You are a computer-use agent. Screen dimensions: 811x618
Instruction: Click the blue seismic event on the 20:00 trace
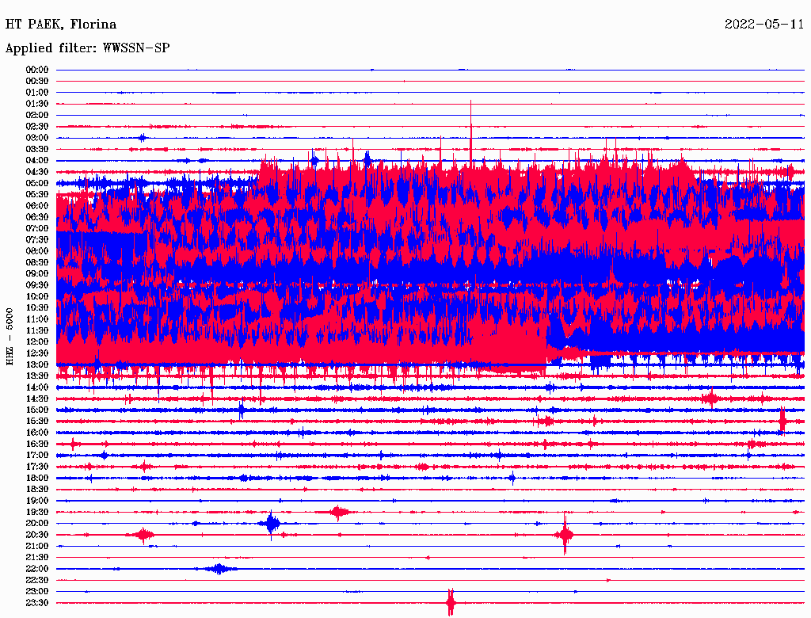[x=272, y=524]
